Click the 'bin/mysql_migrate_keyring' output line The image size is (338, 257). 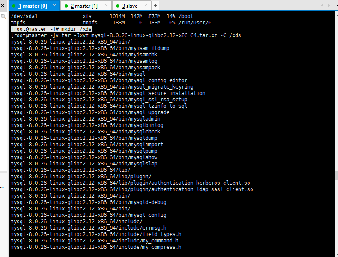click(x=102, y=87)
